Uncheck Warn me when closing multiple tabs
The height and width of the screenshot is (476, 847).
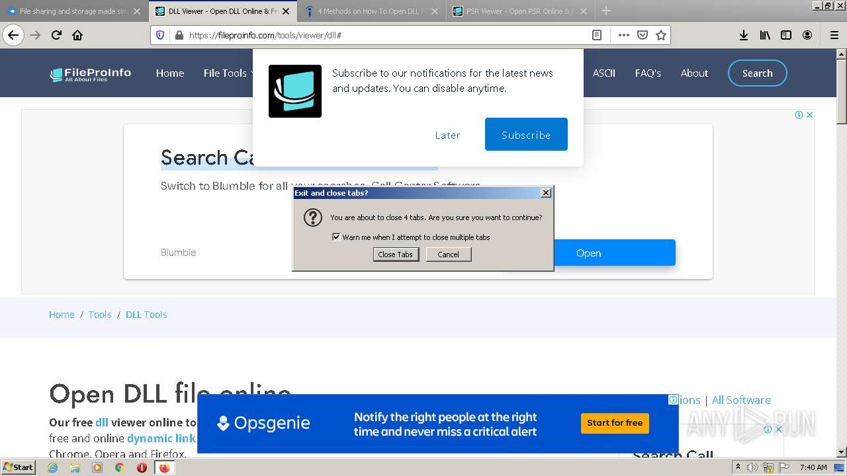tap(336, 237)
